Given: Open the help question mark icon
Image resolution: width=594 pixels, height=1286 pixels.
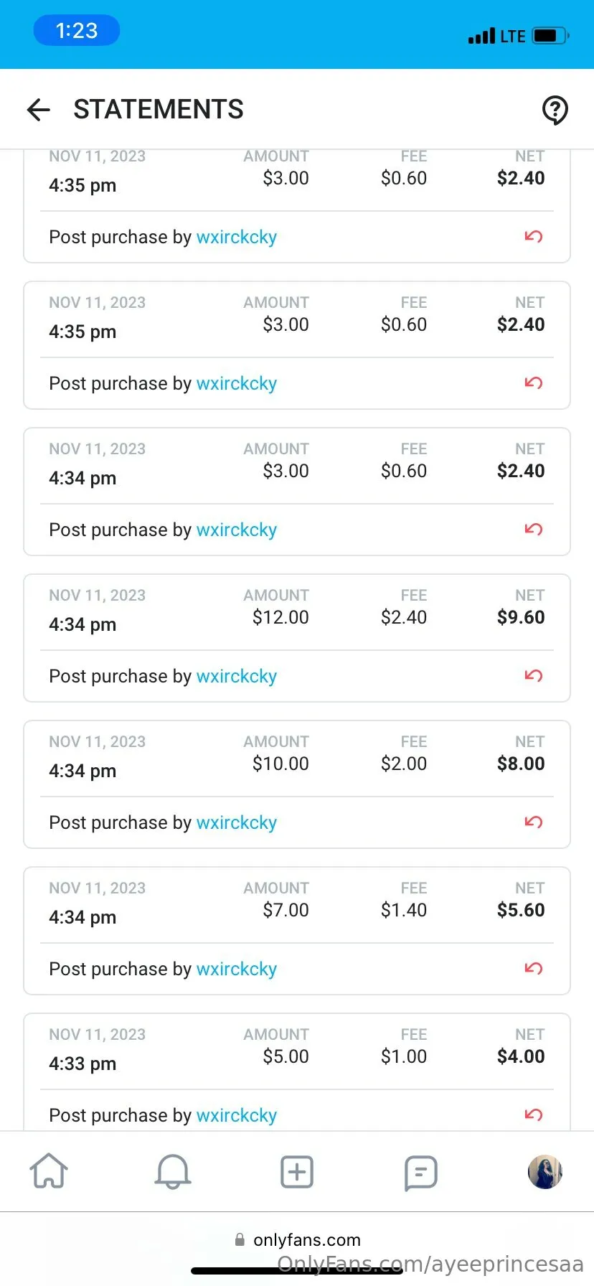Looking at the screenshot, I should [x=555, y=110].
